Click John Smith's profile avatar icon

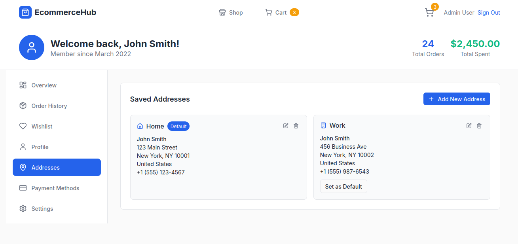[32, 47]
